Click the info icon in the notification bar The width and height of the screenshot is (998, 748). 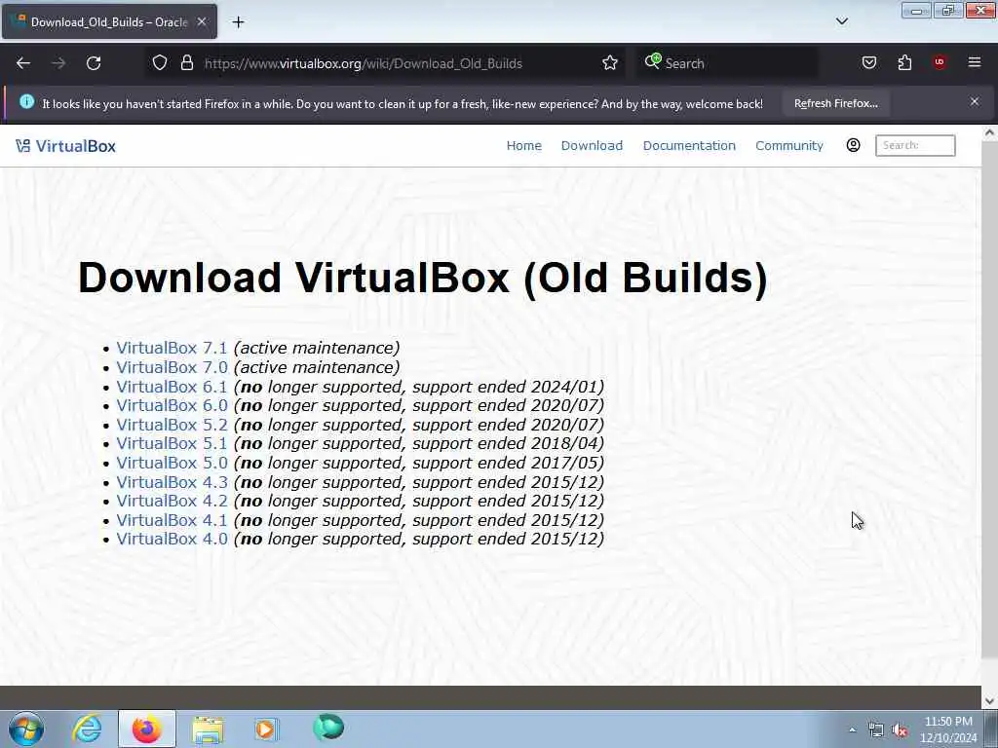pyautogui.click(x=26, y=101)
